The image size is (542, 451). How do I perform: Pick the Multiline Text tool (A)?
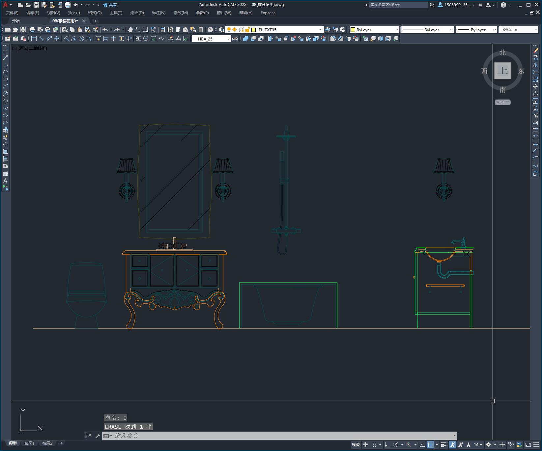pyautogui.click(x=5, y=181)
